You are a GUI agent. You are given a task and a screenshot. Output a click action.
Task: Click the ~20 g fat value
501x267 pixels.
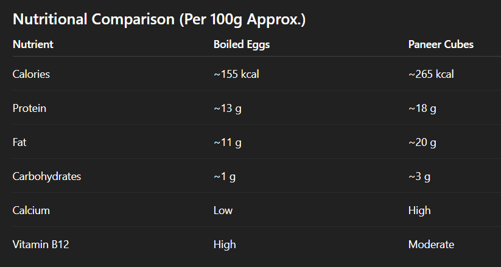[422, 142]
